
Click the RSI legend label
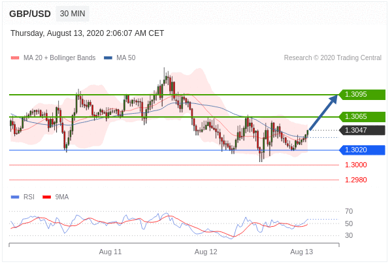coord(29,197)
